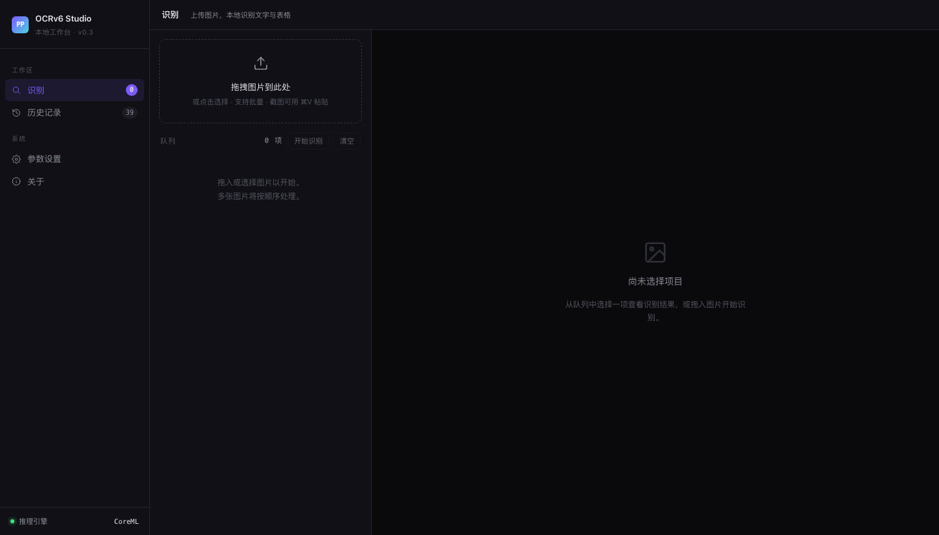Click the OCRv6 Studio title
Viewport: 939px width, 535px height.
[63, 19]
